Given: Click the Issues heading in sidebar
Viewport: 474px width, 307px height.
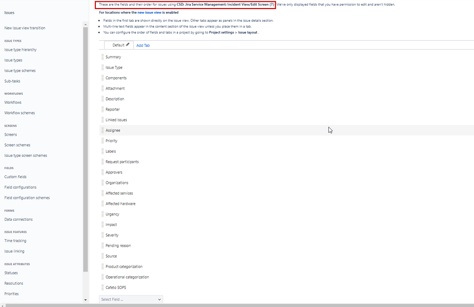Looking at the screenshot, I should click(x=9, y=13).
